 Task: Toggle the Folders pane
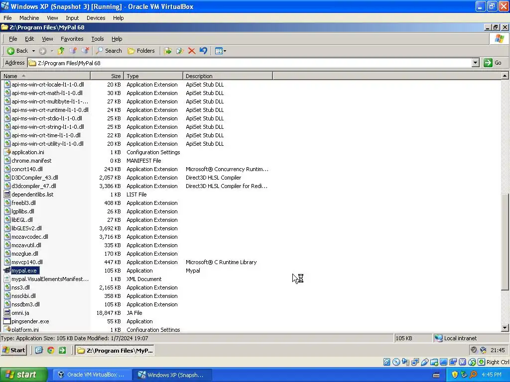pos(141,51)
